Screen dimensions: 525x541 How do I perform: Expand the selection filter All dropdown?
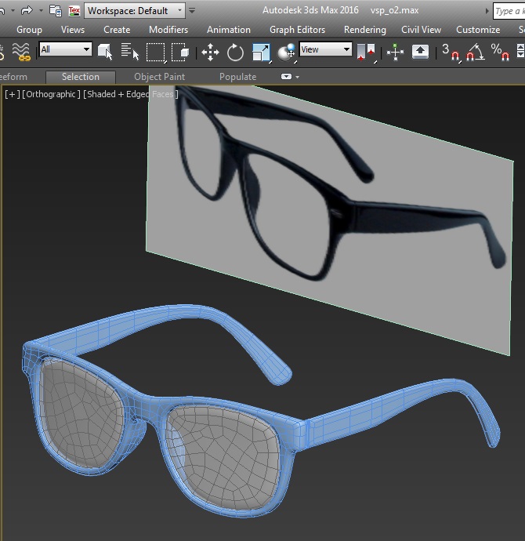click(x=66, y=49)
